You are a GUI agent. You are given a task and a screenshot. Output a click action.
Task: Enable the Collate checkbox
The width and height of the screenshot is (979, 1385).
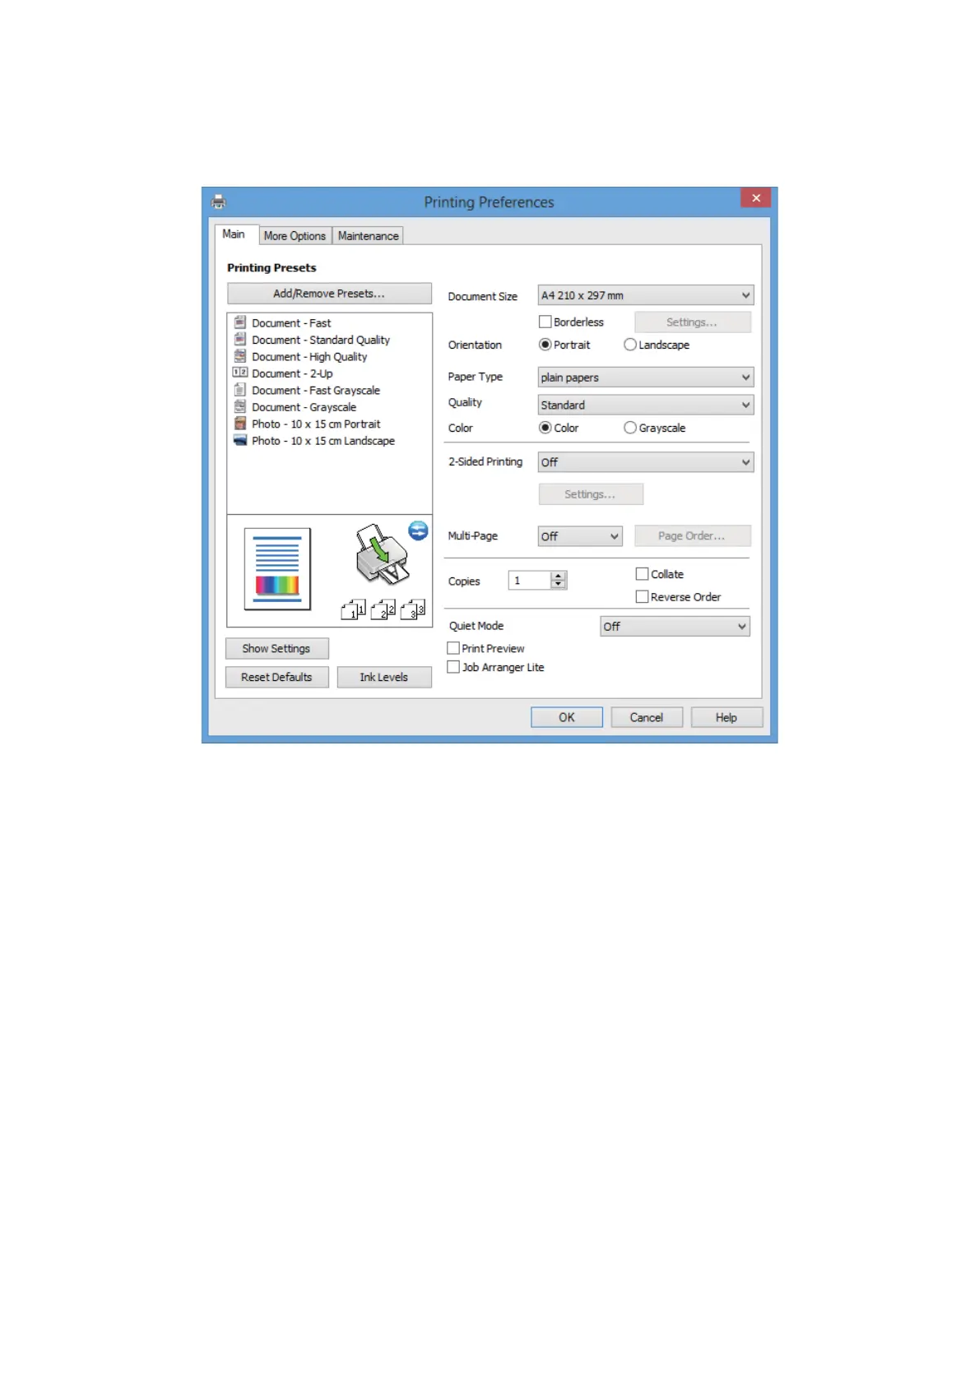tap(643, 574)
